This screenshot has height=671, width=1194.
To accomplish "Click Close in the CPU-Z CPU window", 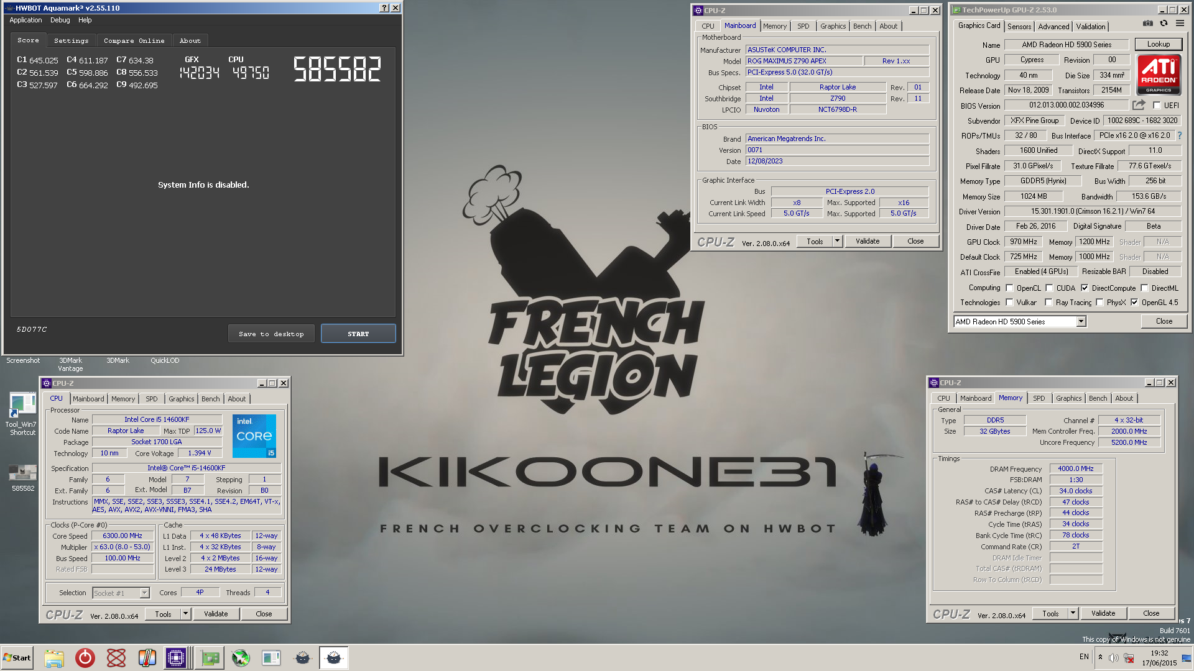I will tap(264, 614).
